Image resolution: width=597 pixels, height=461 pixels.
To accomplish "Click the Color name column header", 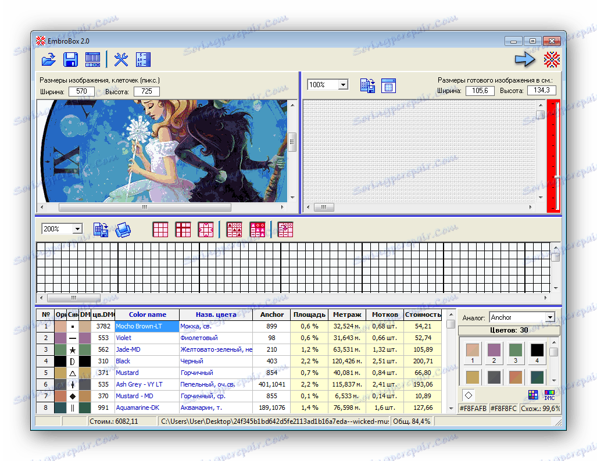I will 147,315.
